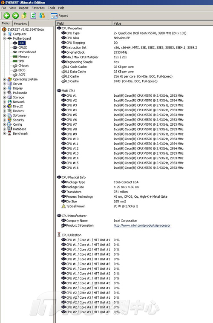
Task: Select the Benchmark tree item
Action: tap(20, 134)
